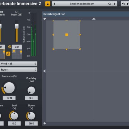
Task: Click the undo arrow button
Action: point(123,4)
